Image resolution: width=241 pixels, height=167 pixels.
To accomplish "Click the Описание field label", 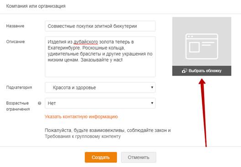I will coord(16,42).
